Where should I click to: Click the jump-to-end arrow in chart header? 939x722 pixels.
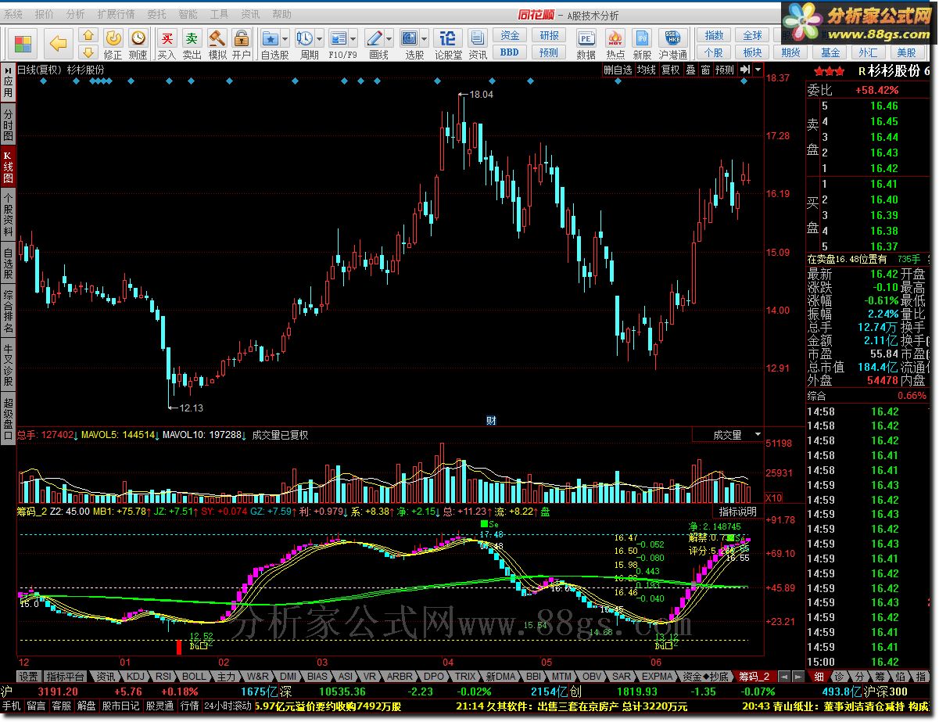click(744, 70)
